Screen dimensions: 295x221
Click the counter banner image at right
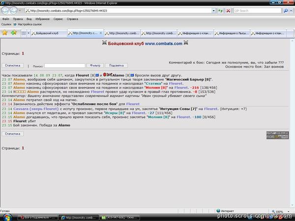click(277, 136)
